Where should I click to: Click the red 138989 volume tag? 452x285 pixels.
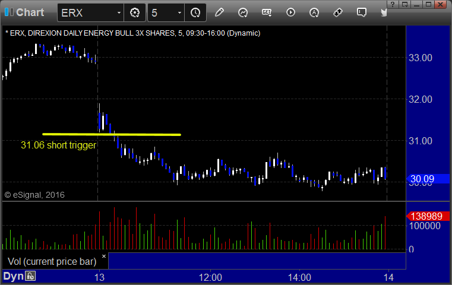tap(428, 216)
